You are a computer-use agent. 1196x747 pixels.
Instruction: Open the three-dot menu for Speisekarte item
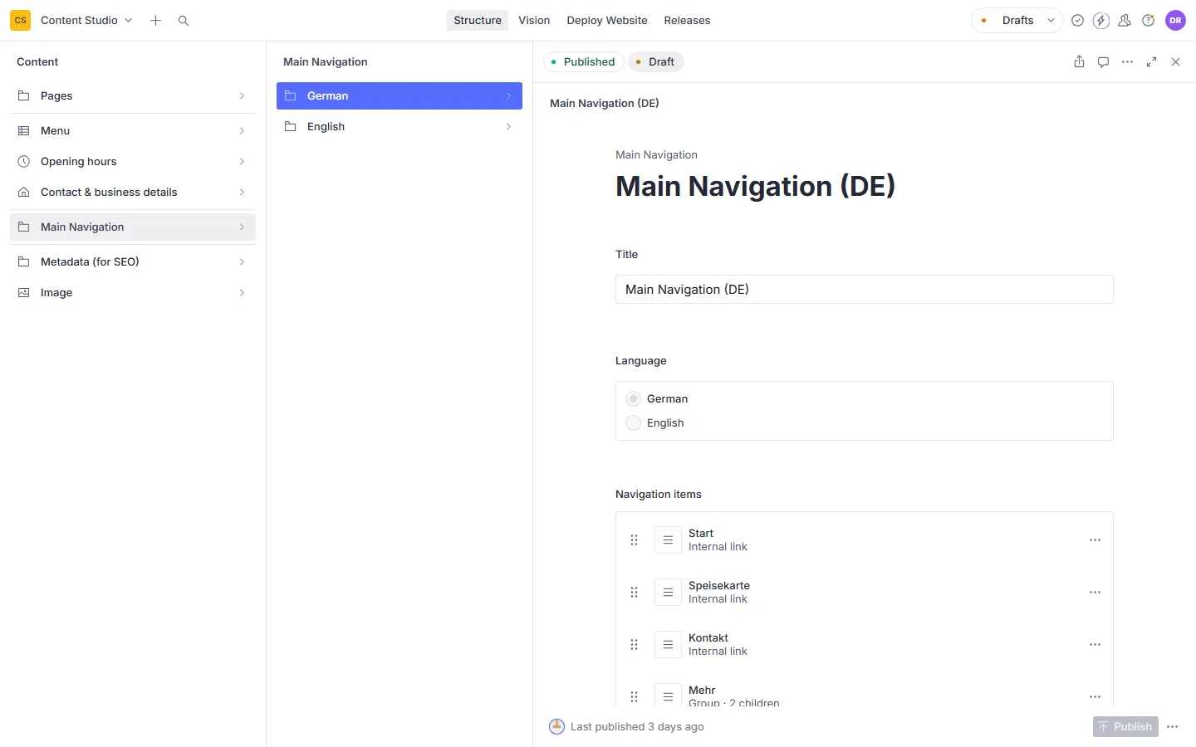pos(1095,593)
